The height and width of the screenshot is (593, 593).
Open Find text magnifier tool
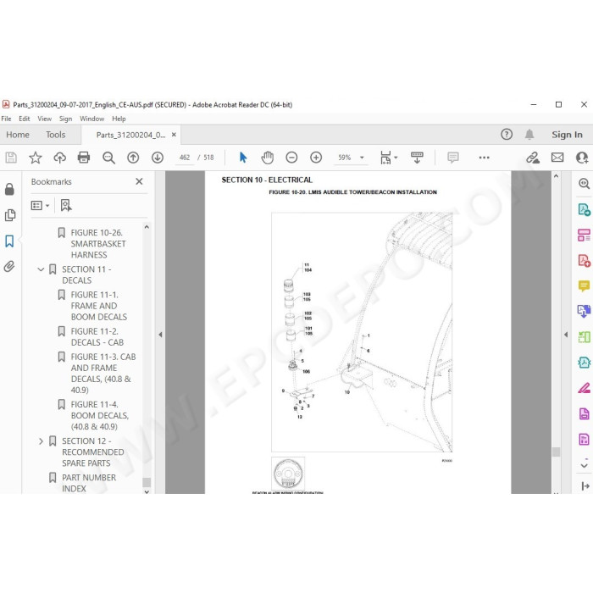click(x=108, y=158)
